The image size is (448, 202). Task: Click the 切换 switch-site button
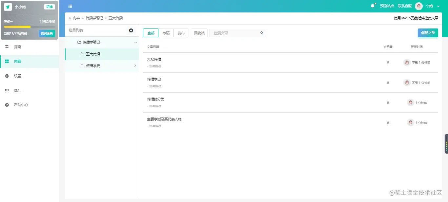click(x=49, y=7)
